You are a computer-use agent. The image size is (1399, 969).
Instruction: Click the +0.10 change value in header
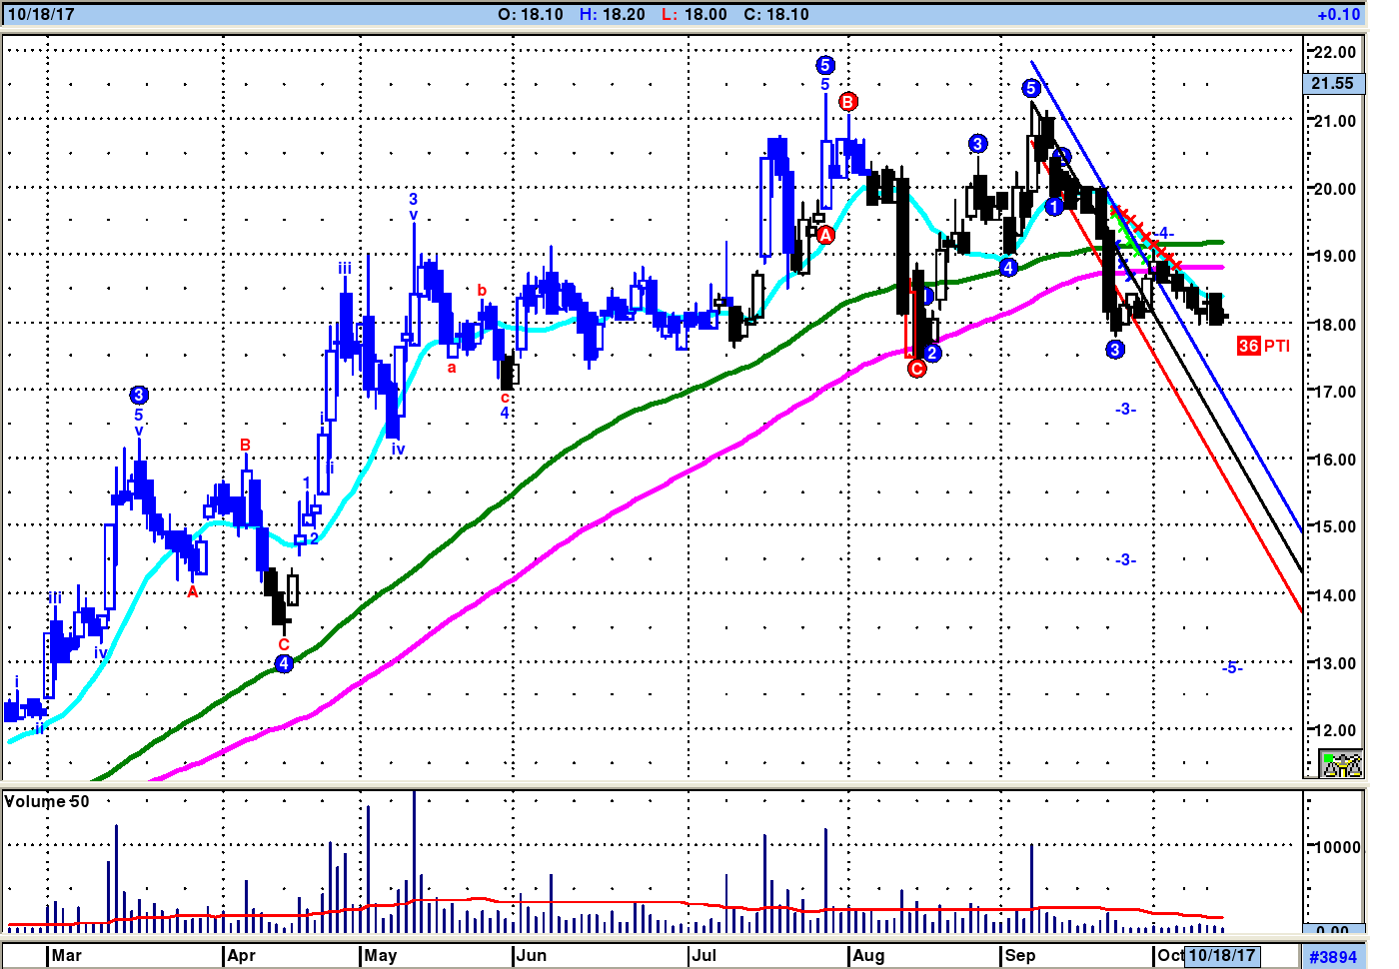click(x=1338, y=15)
